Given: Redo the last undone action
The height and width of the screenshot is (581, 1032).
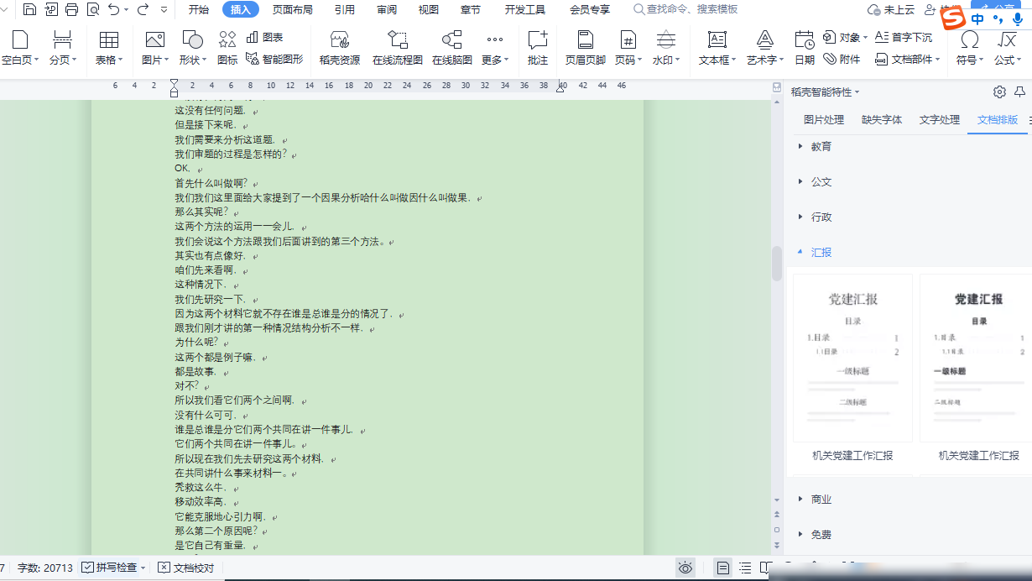Looking at the screenshot, I should [x=143, y=10].
